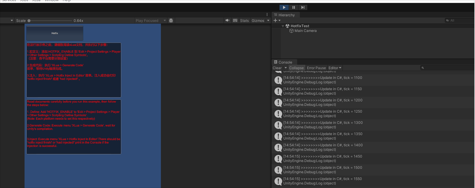Open the Game view three-dot options menu
475x188 pixels.
[x=267, y=14]
